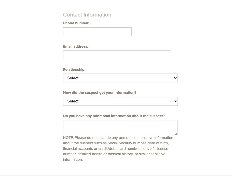Click the additional information about suspect question label

tap(114, 116)
